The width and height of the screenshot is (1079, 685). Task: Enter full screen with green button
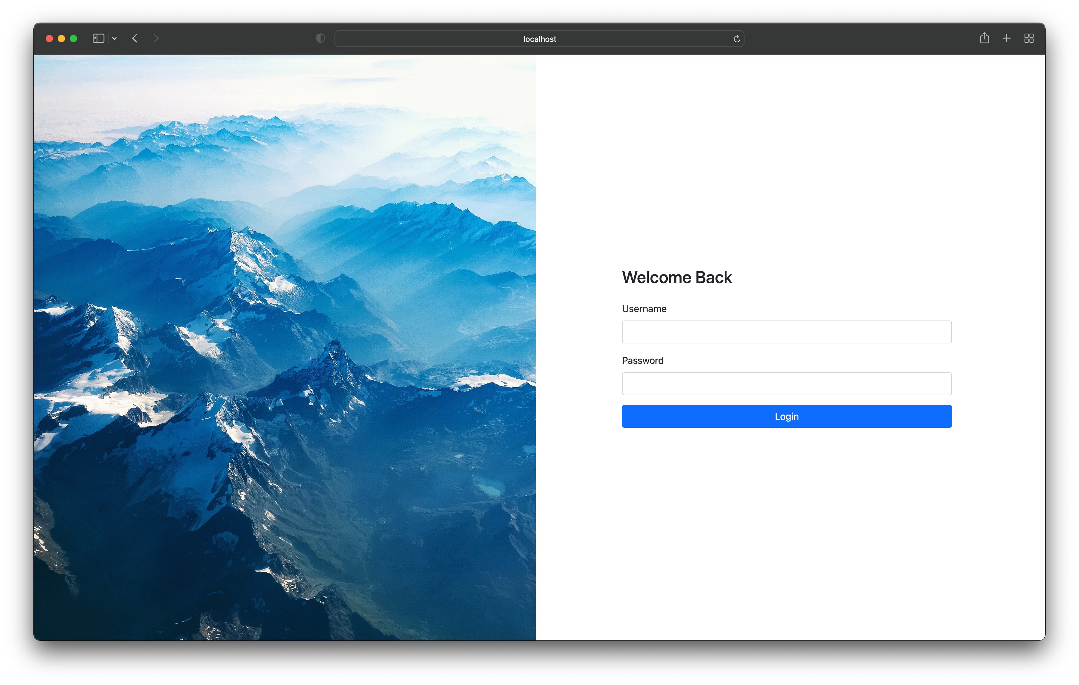pos(73,39)
